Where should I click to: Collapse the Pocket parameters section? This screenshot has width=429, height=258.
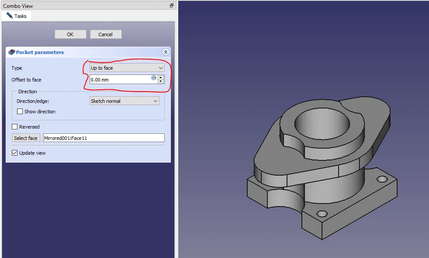click(x=166, y=52)
